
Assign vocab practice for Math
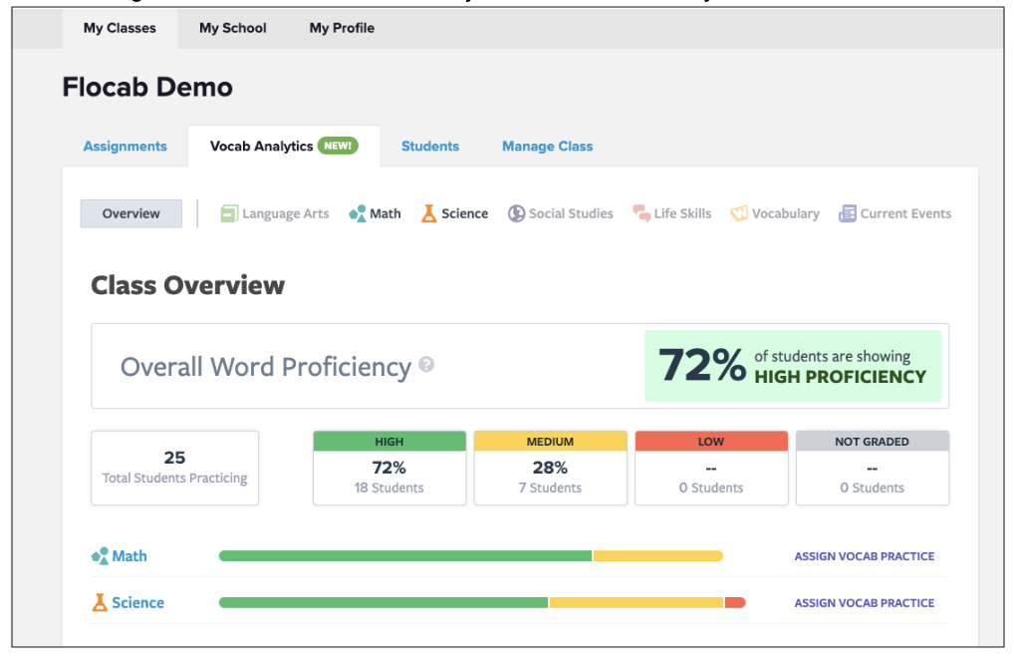coord(864,556)
